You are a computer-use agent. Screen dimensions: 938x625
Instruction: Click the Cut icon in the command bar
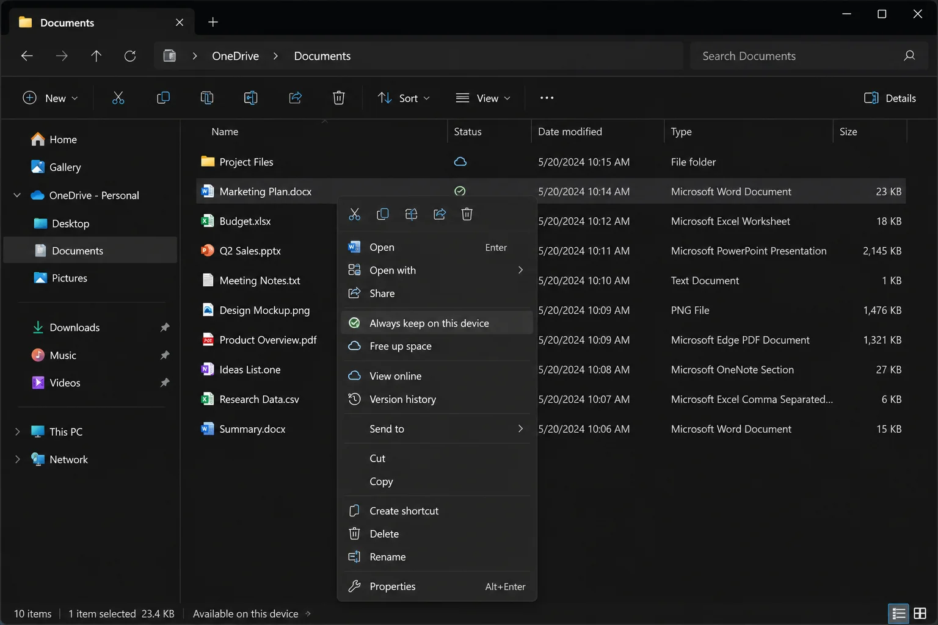(118, 98)
